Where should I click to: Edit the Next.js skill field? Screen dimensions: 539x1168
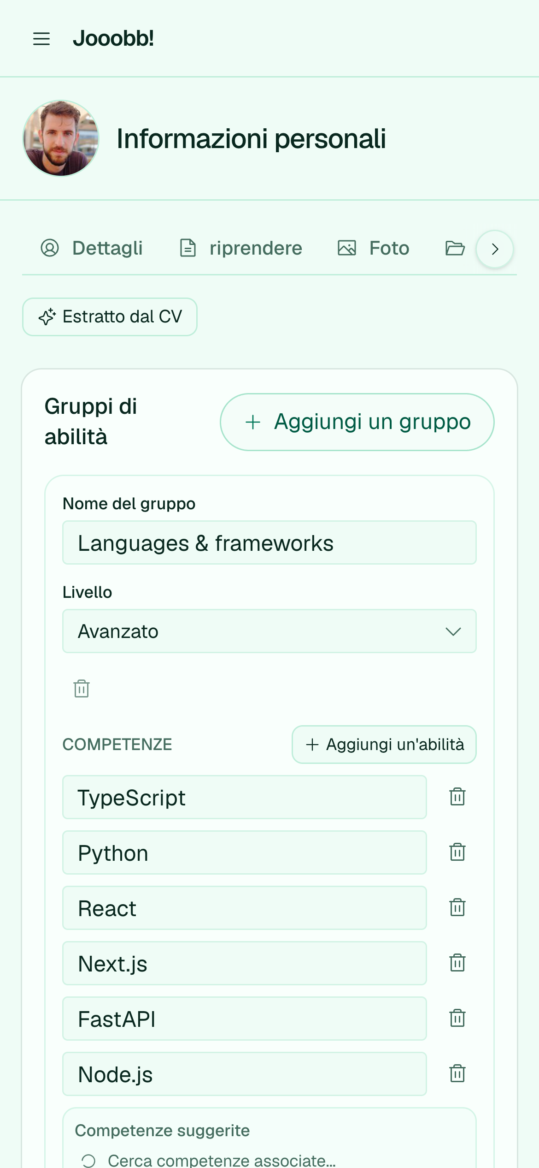pos(245,963)
